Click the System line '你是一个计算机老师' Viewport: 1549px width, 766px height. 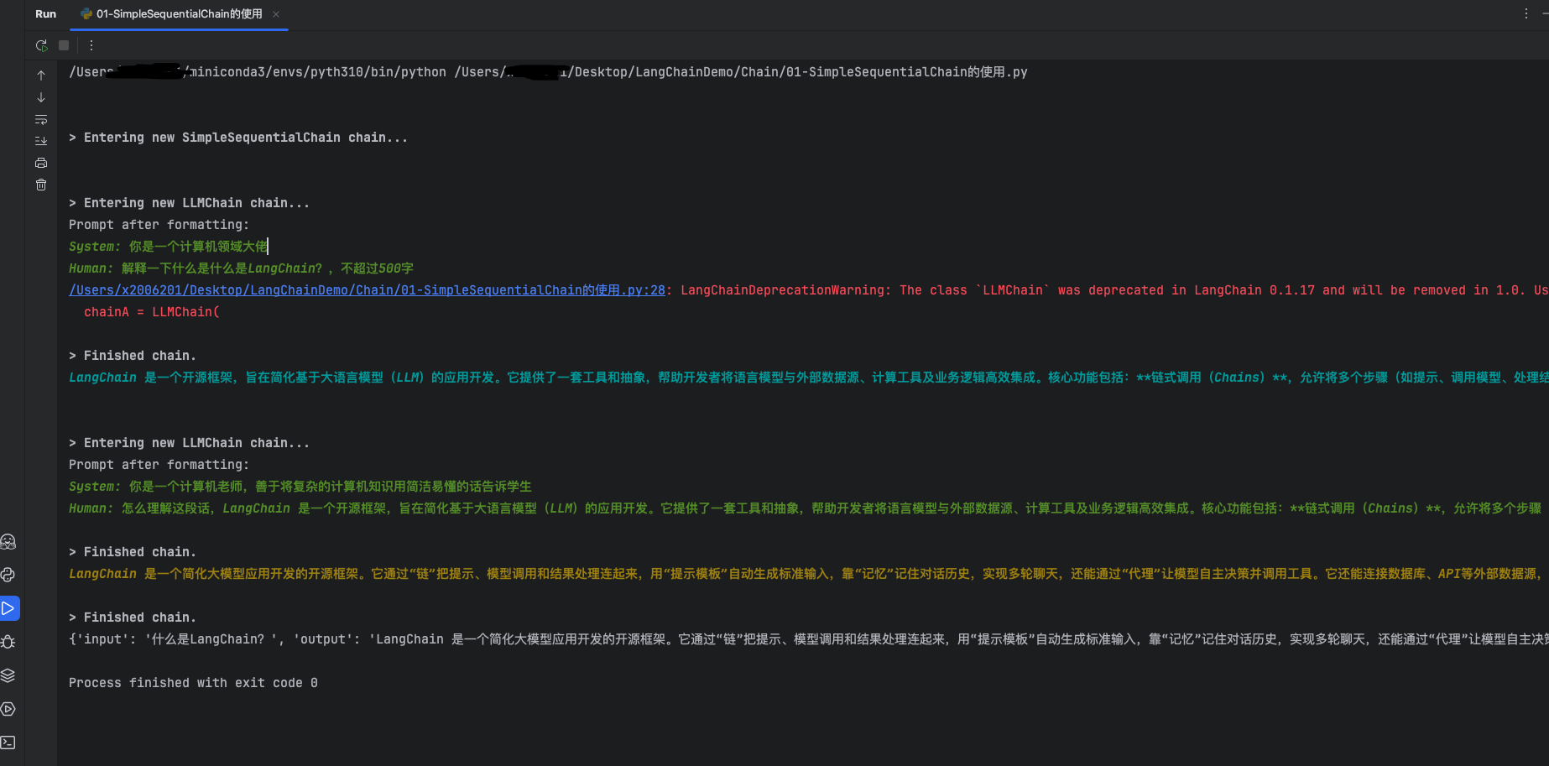tap(300, 487)
